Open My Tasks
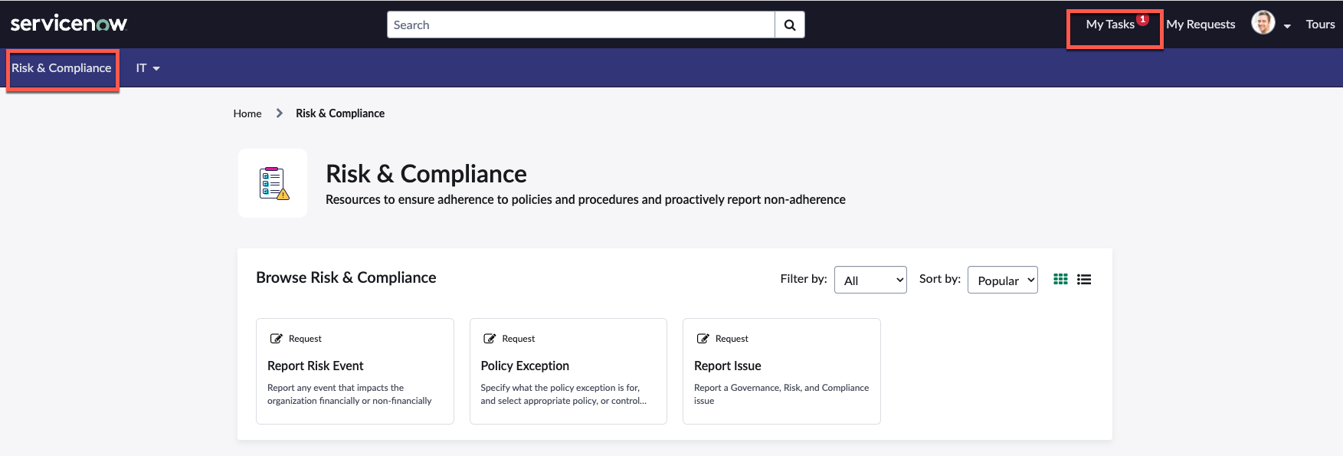This screenshot has width=1343, height=456. [x=1110, y=25]
